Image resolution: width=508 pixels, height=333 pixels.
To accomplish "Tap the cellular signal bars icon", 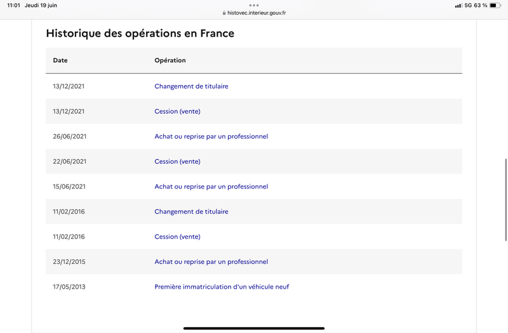I will [x=458, y=6].
